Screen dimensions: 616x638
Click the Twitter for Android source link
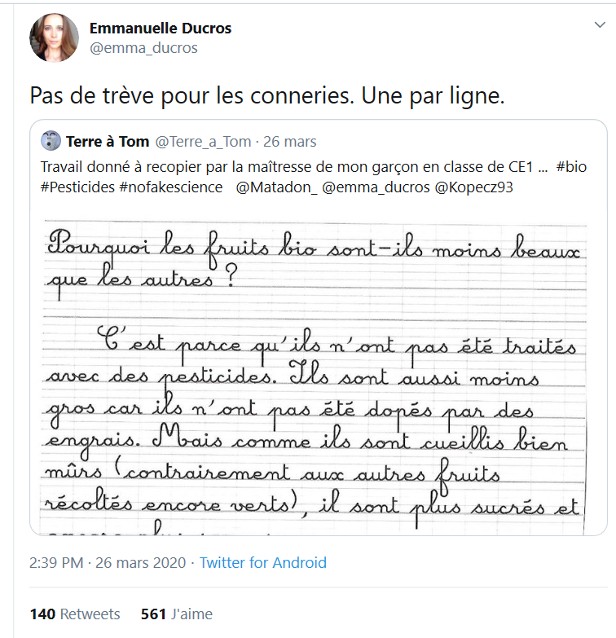pos(262,562)
